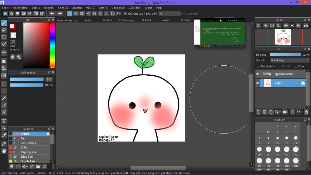The width and height of the screenshot is (311, 175).
Task: Click the rainbow hue slider bar
Action: tap(52, 46)
